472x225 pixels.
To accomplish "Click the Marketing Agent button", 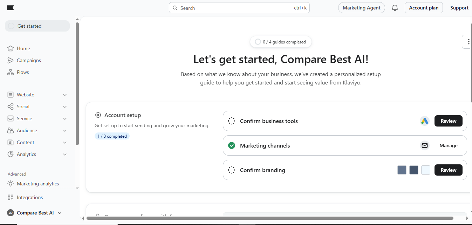I will click(361, 8).
